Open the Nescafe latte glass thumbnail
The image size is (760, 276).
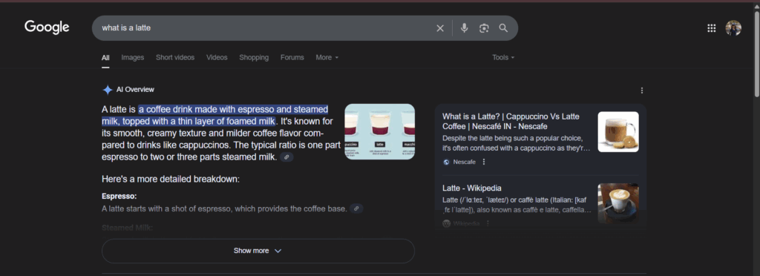click(x=618, y=132)
